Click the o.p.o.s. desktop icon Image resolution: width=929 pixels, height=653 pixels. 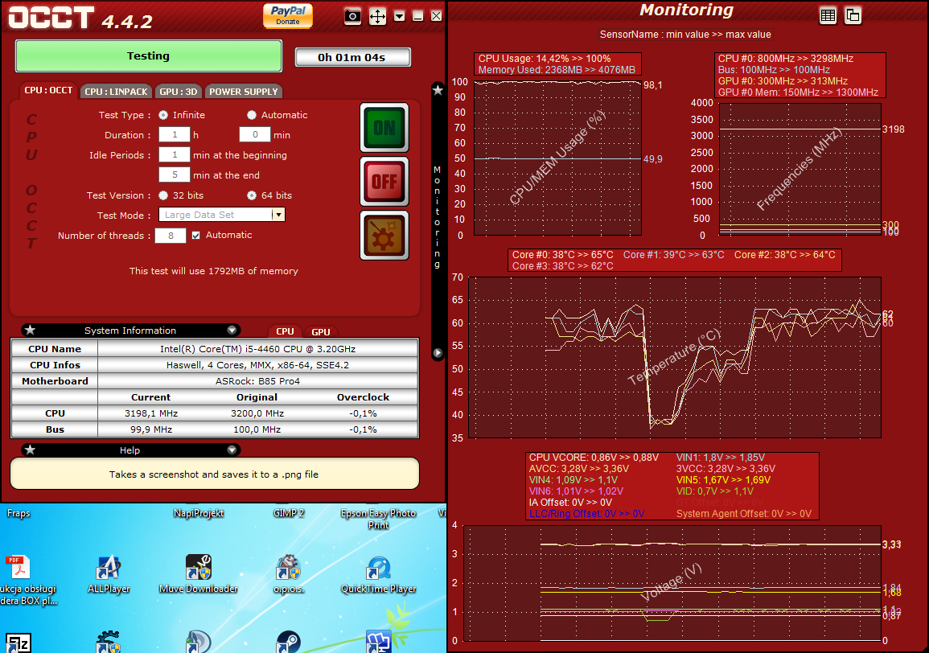coord(289,567)
